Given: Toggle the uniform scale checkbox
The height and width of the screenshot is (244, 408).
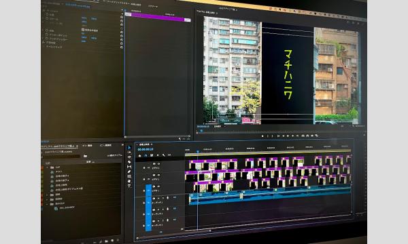Looking at the screenshot, I should coord(83,30).
